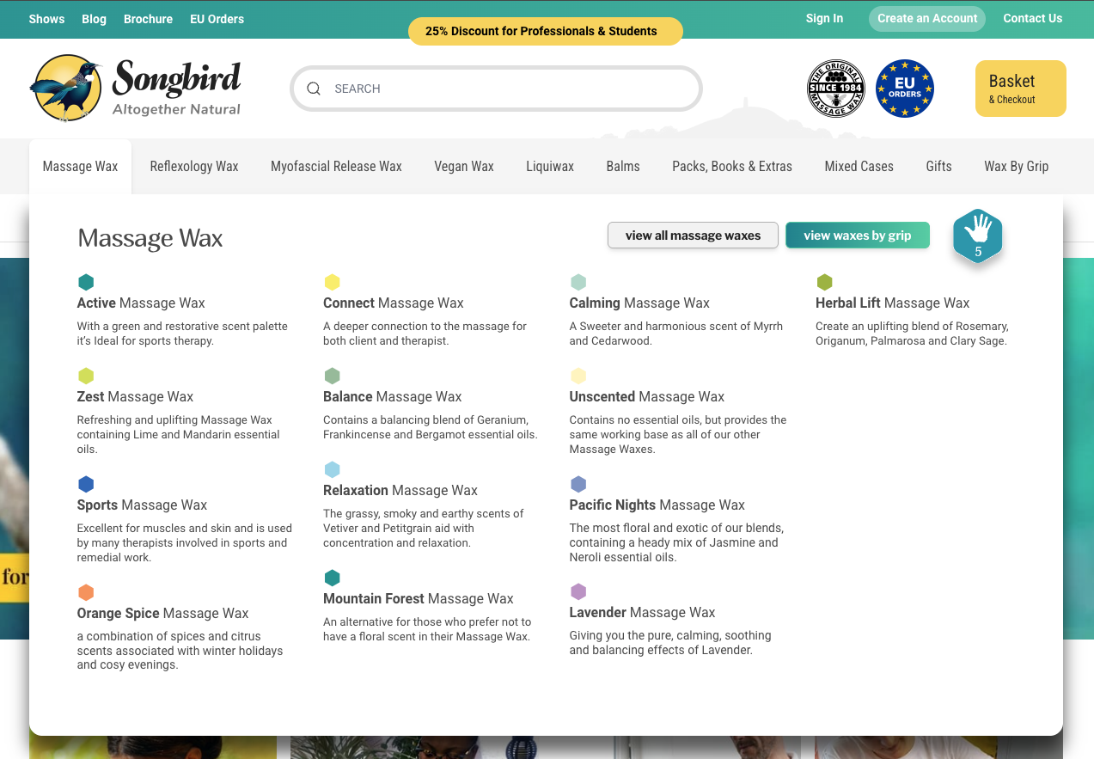Select the Massage Wax tab
This screenshot has width=1094, height=759.
tap(80, 167)
